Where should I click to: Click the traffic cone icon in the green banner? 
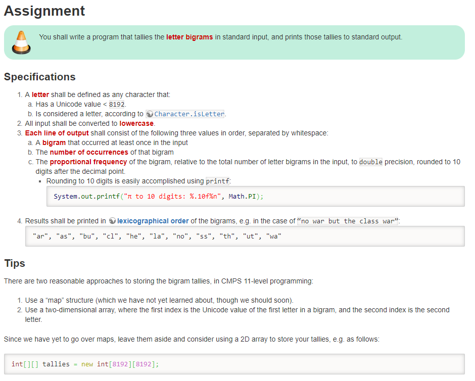(x=20, y=42)
